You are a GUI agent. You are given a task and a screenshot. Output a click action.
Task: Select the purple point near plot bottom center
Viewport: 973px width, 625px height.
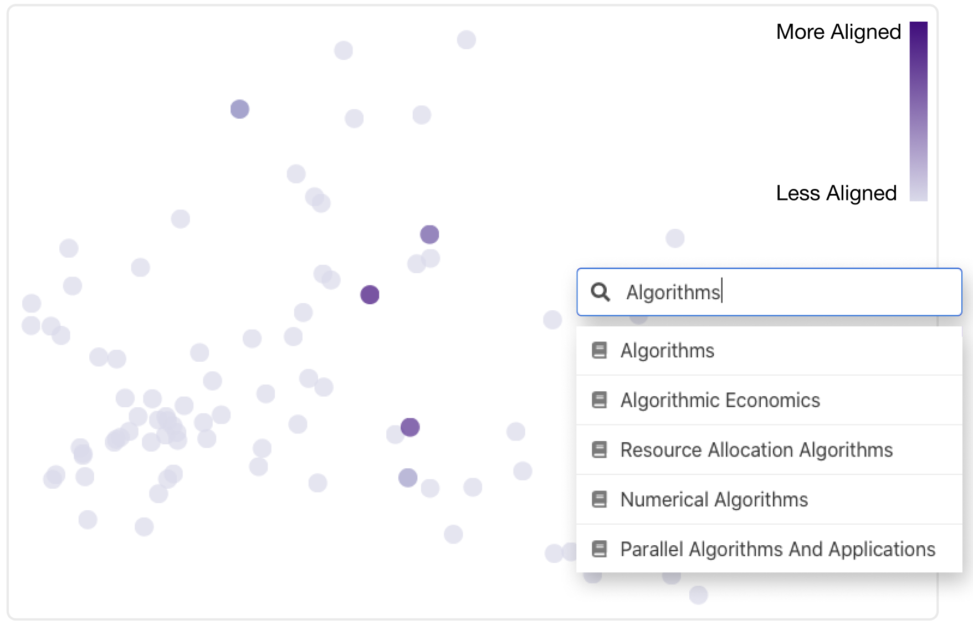410,427
